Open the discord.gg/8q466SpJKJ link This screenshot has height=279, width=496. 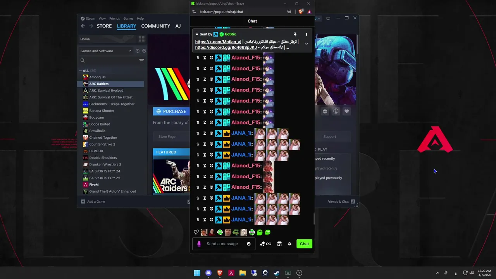(226, 47)
